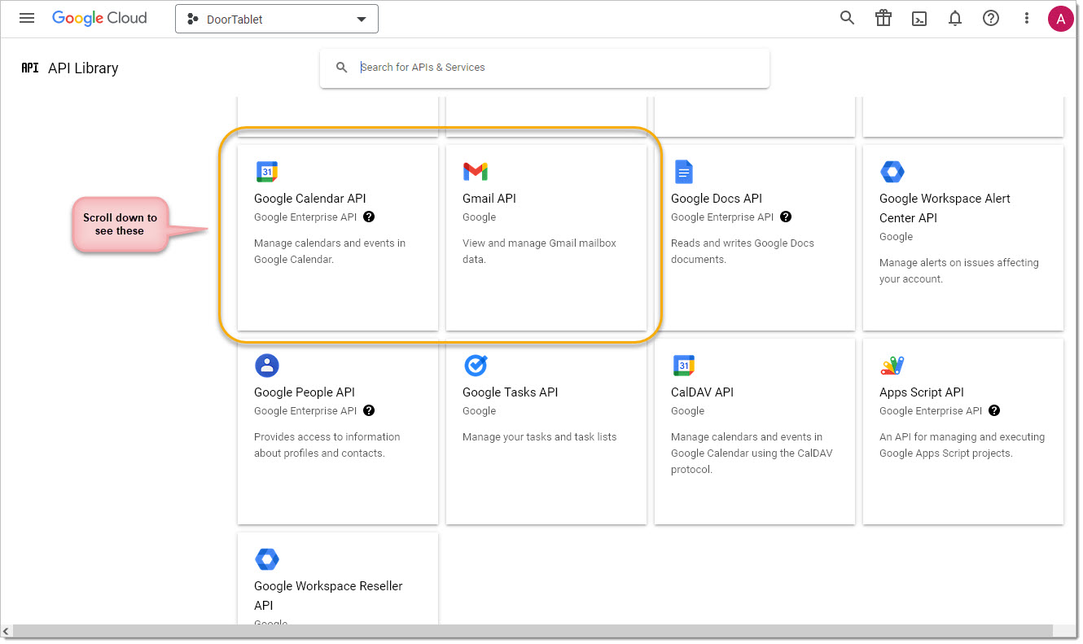Click the Search for APIs & Services field
Viewport: 1083px width, 644px height.
pyautogui.click(x=554, y=68)
